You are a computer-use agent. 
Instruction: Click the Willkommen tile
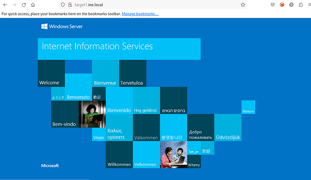click(119, 155)
